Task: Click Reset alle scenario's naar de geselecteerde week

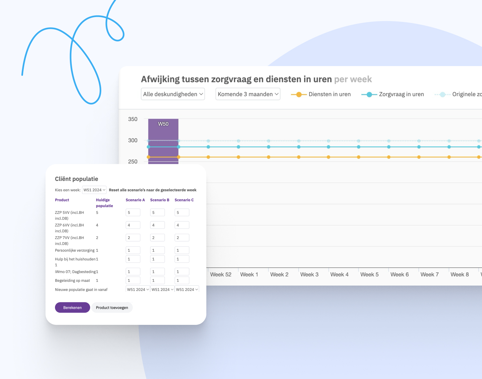Action: tap(152, 190)
